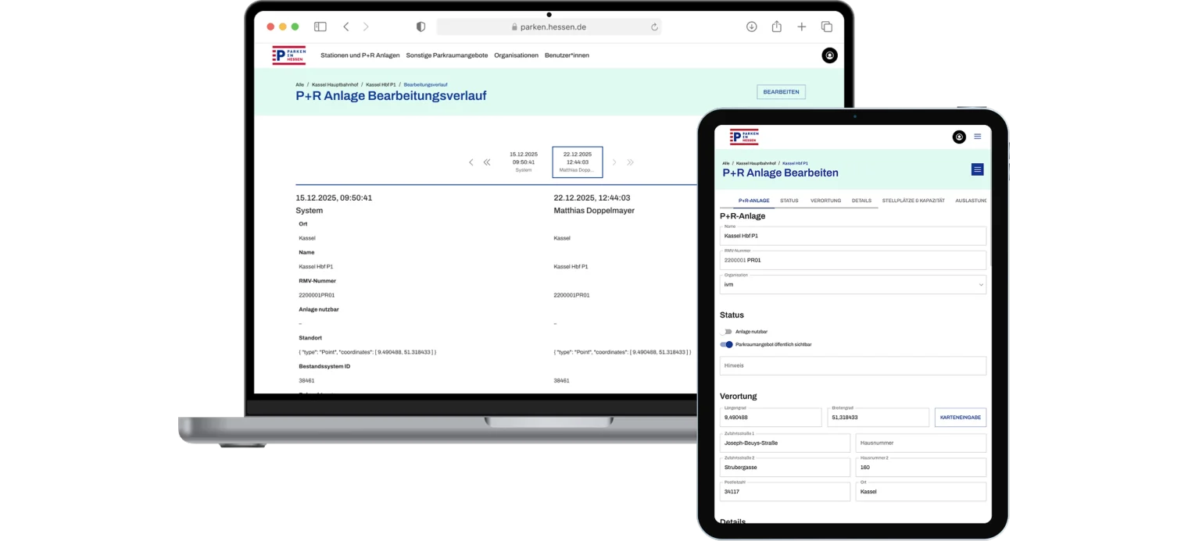Click the Parken in Hessen logo on the laptop

288,55
